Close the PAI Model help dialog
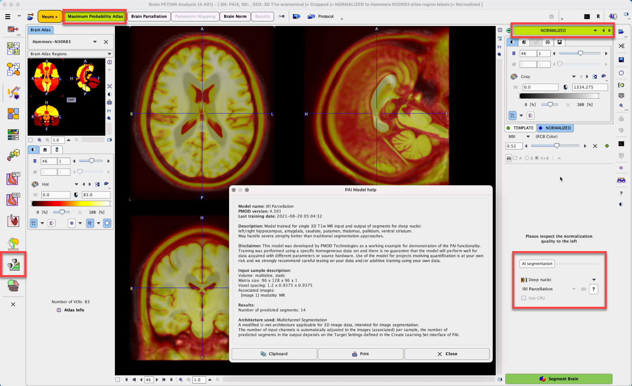 (447, 354)
